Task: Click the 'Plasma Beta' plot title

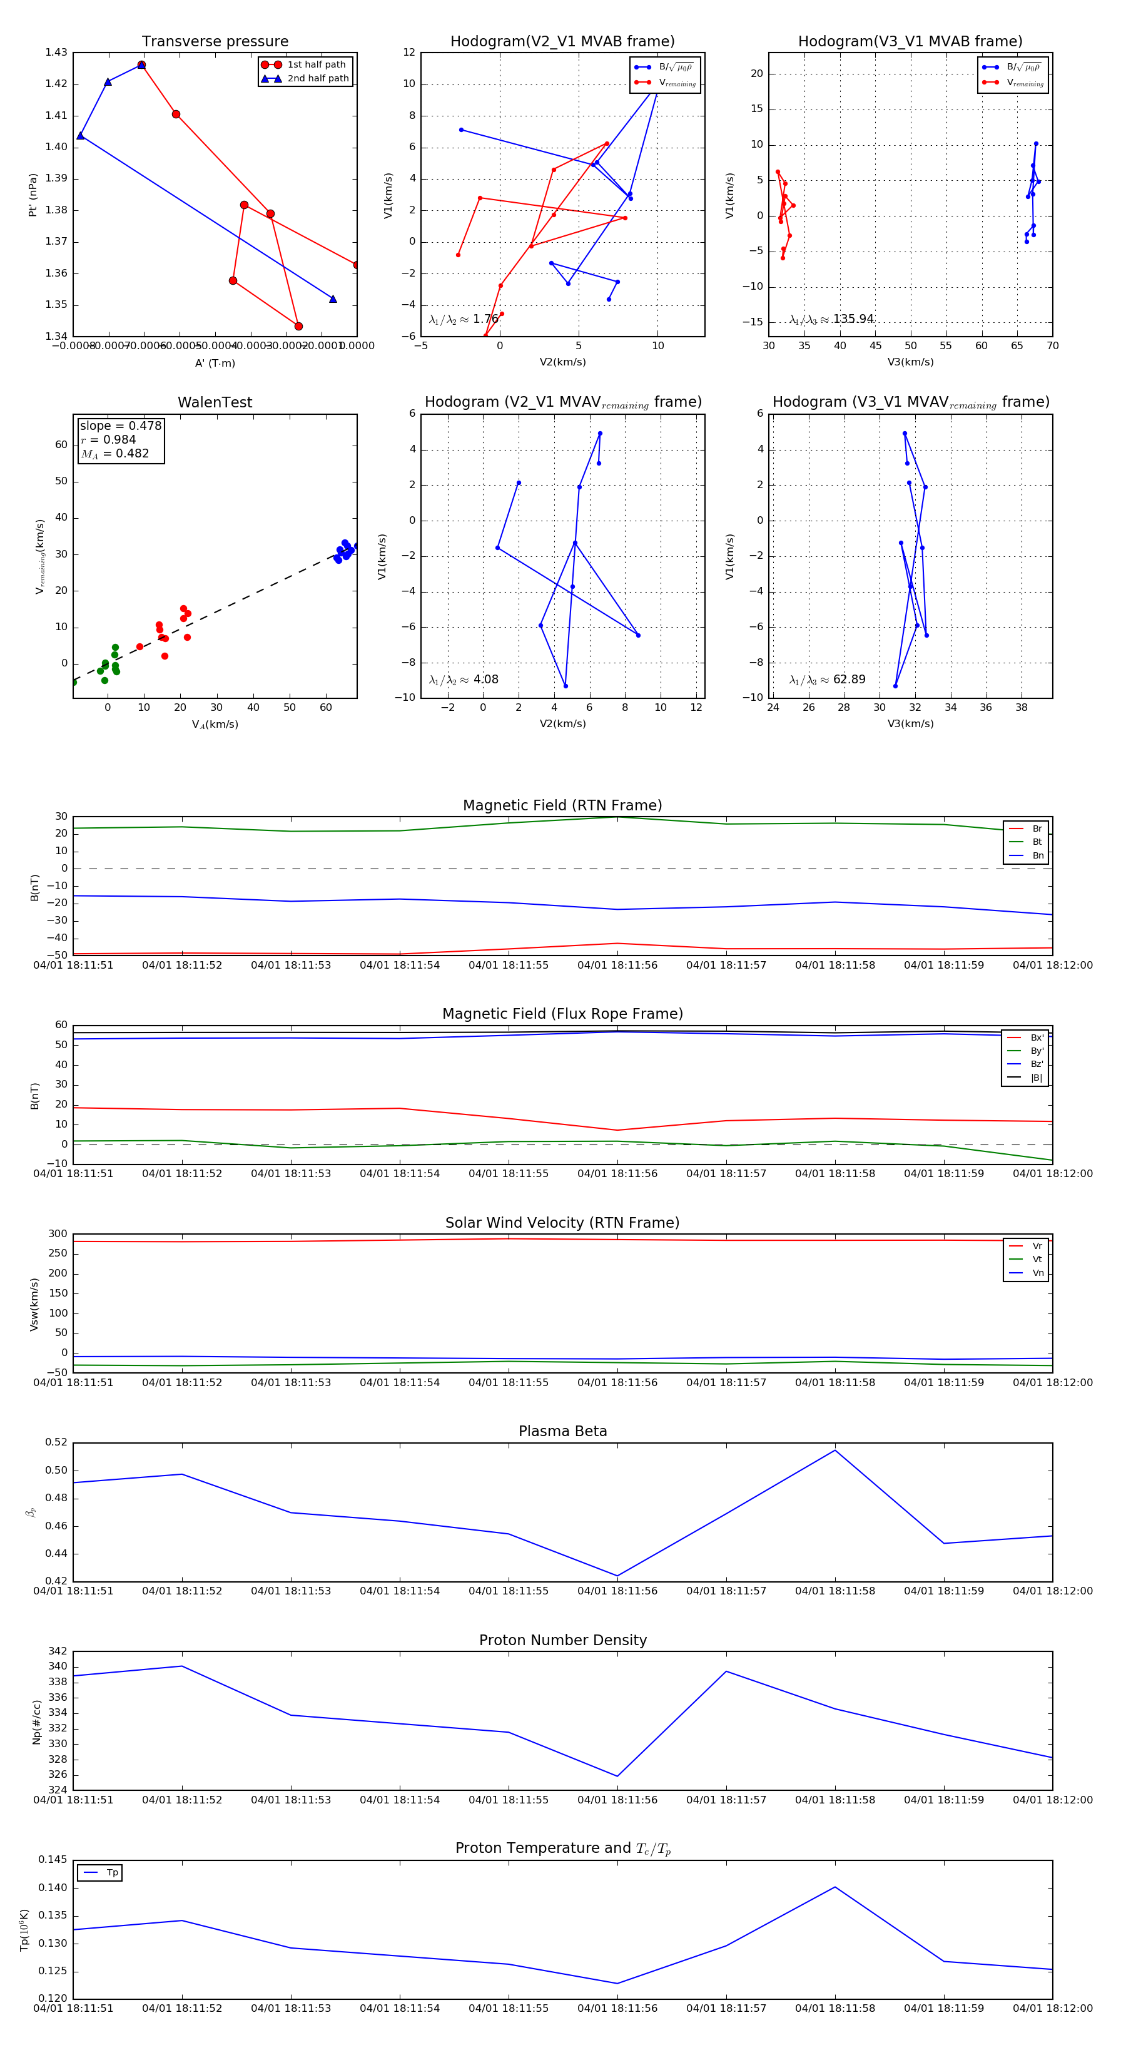Action: [562, 1432]
